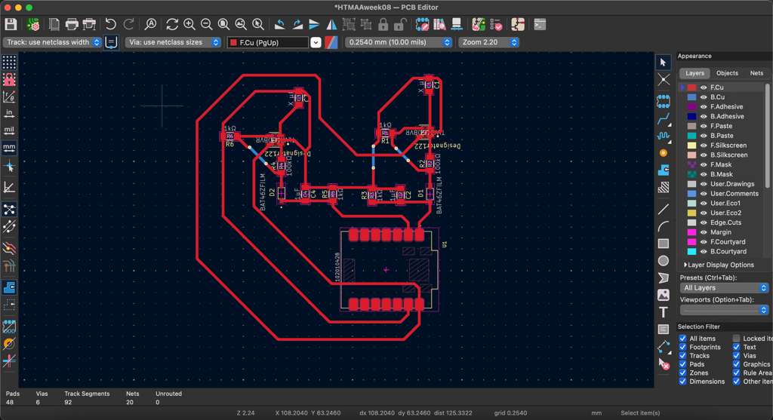Select the Draw Line tool

(x=664, y=209)
